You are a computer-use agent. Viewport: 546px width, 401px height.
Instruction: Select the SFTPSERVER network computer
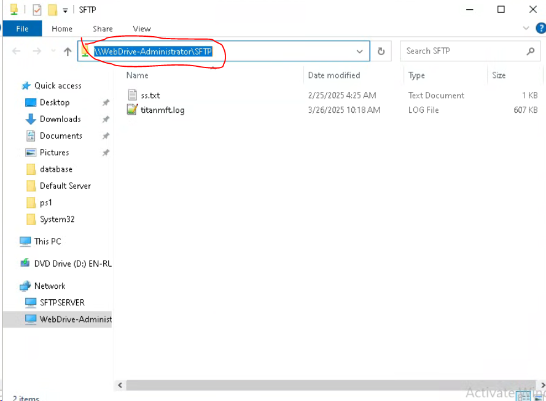(x=62, y=302)
